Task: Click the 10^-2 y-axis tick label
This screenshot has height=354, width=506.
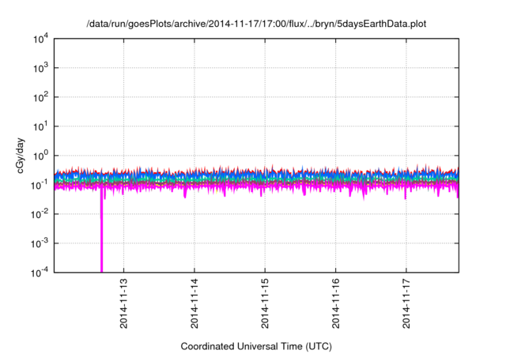Action: pyautogui.click(x=40, y=214)
